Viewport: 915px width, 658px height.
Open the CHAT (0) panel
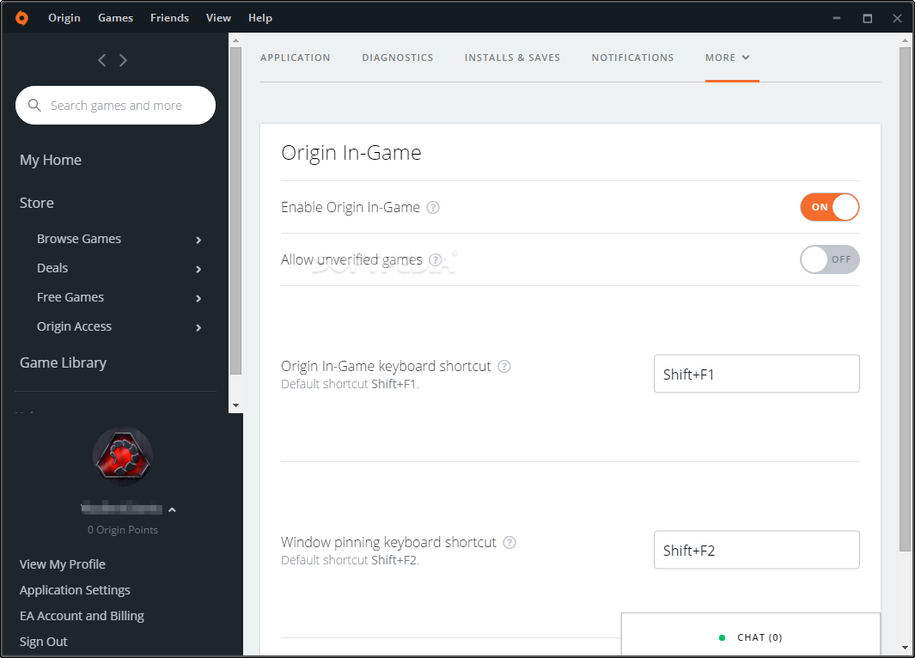pos(750,636)
